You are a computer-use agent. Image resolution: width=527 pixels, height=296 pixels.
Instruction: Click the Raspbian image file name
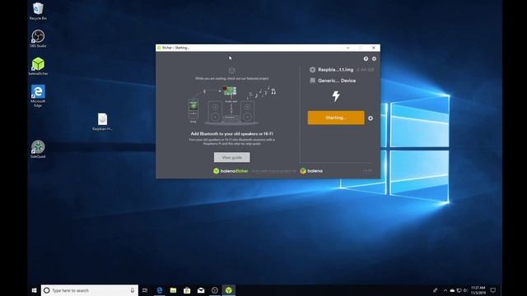(335, 70)
